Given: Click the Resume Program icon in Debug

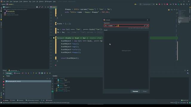Looking at the screenshot, I should 4,77.
